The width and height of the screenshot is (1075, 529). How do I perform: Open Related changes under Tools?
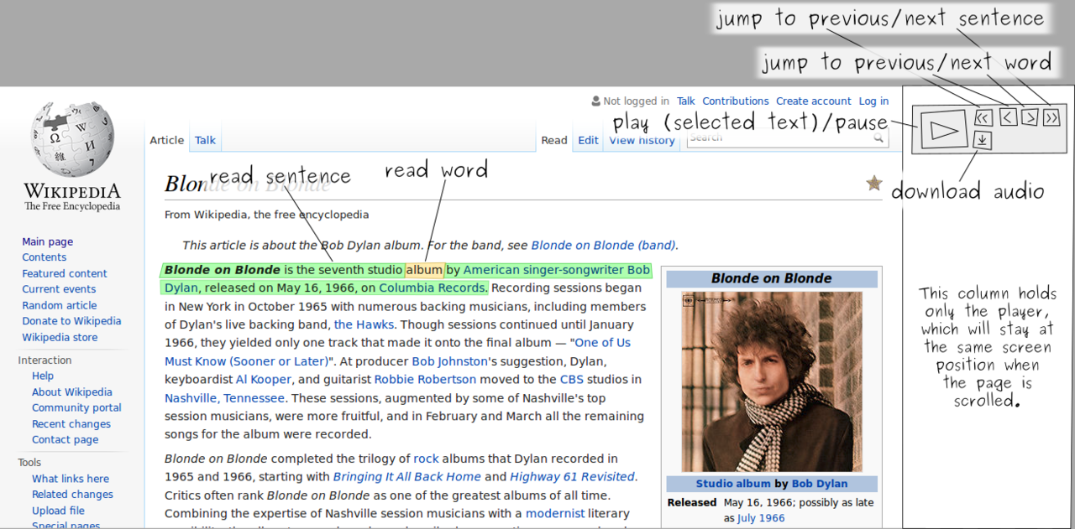[72, 495]
